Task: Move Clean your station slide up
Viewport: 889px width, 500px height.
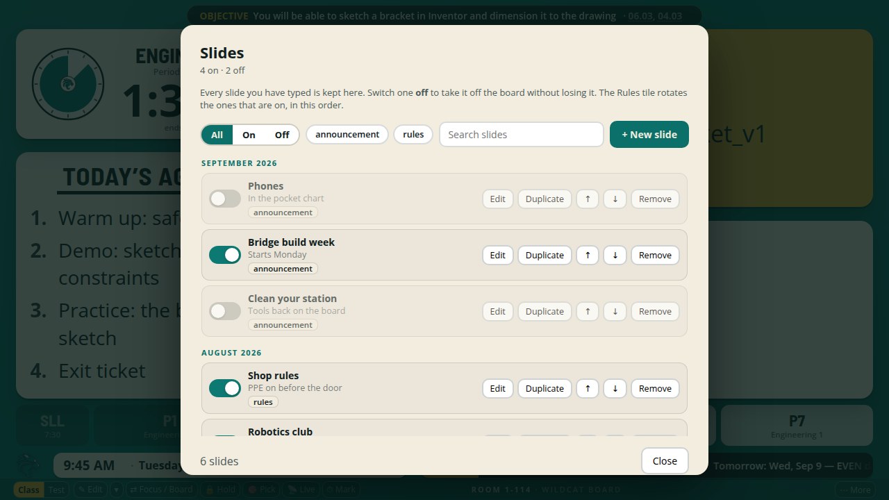Action: 588,311
